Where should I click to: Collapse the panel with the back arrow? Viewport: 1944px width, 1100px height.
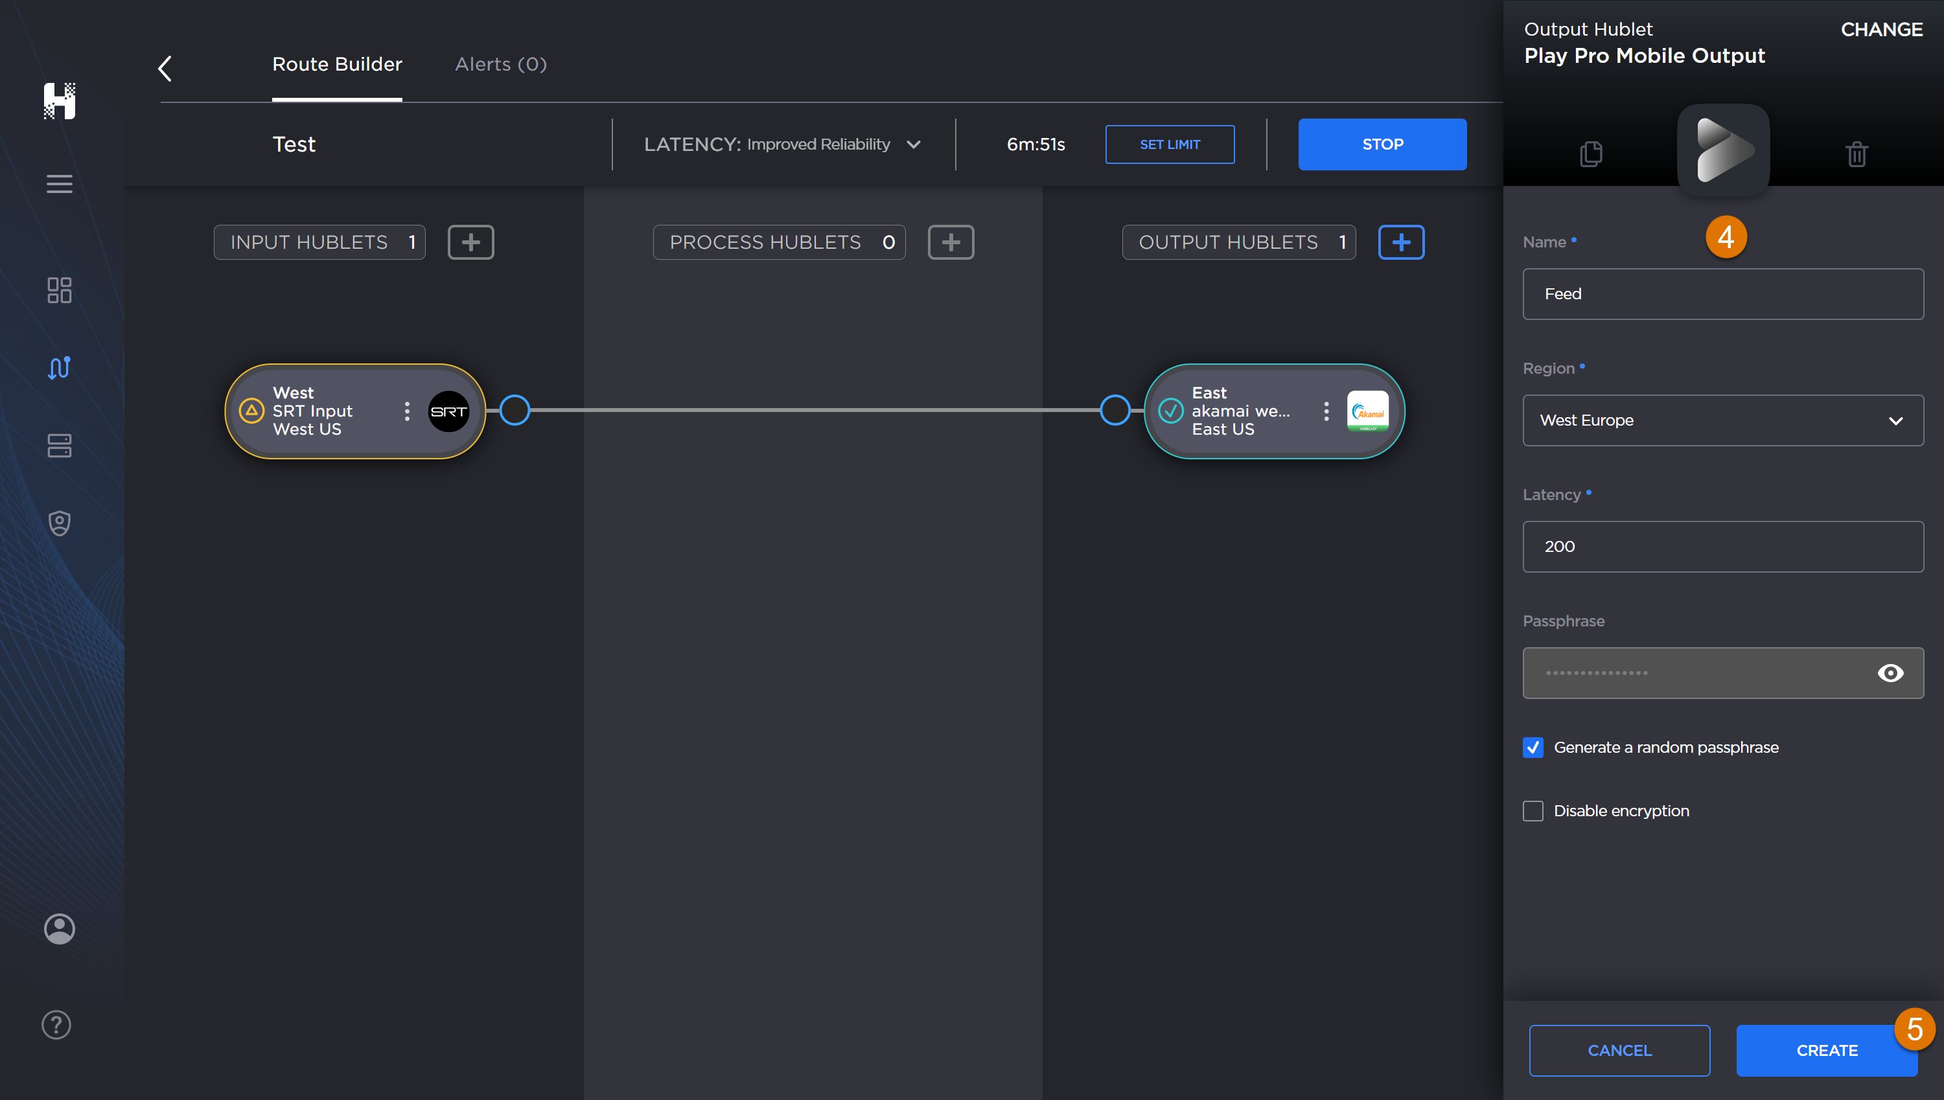point(164,68)
